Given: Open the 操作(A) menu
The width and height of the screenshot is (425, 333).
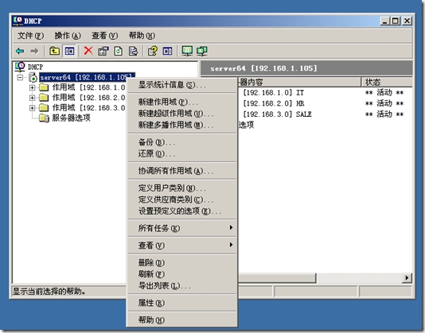Looking at the screenshot, I should pyautogui.click(x=68, y=36).
